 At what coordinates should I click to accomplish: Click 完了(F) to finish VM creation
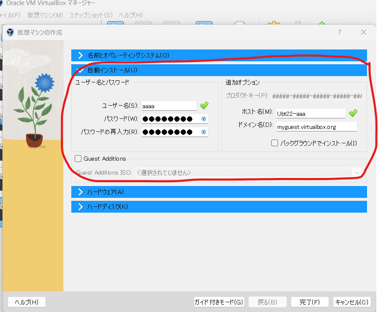click(310, 302)
